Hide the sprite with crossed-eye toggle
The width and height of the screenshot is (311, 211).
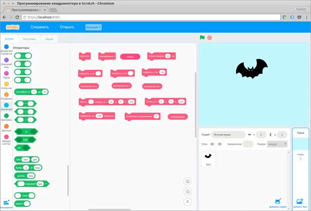coord(220,144)
